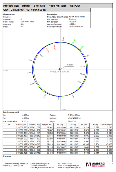
Task: Click the 'Deviation [m]' column header
Action: coord(106,125)
